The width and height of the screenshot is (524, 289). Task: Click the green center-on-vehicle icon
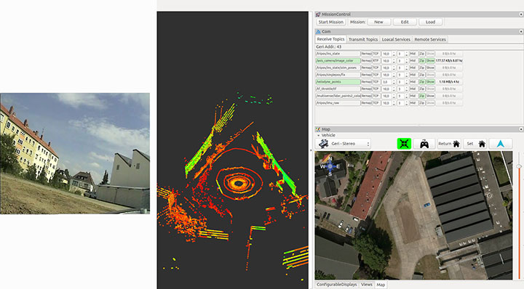tap(404, 144)
